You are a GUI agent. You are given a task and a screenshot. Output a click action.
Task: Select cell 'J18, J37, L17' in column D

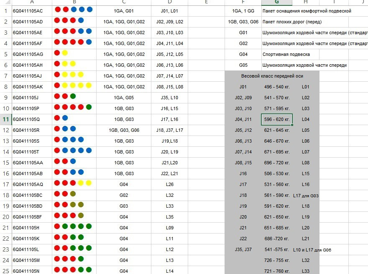coord(169,130)
